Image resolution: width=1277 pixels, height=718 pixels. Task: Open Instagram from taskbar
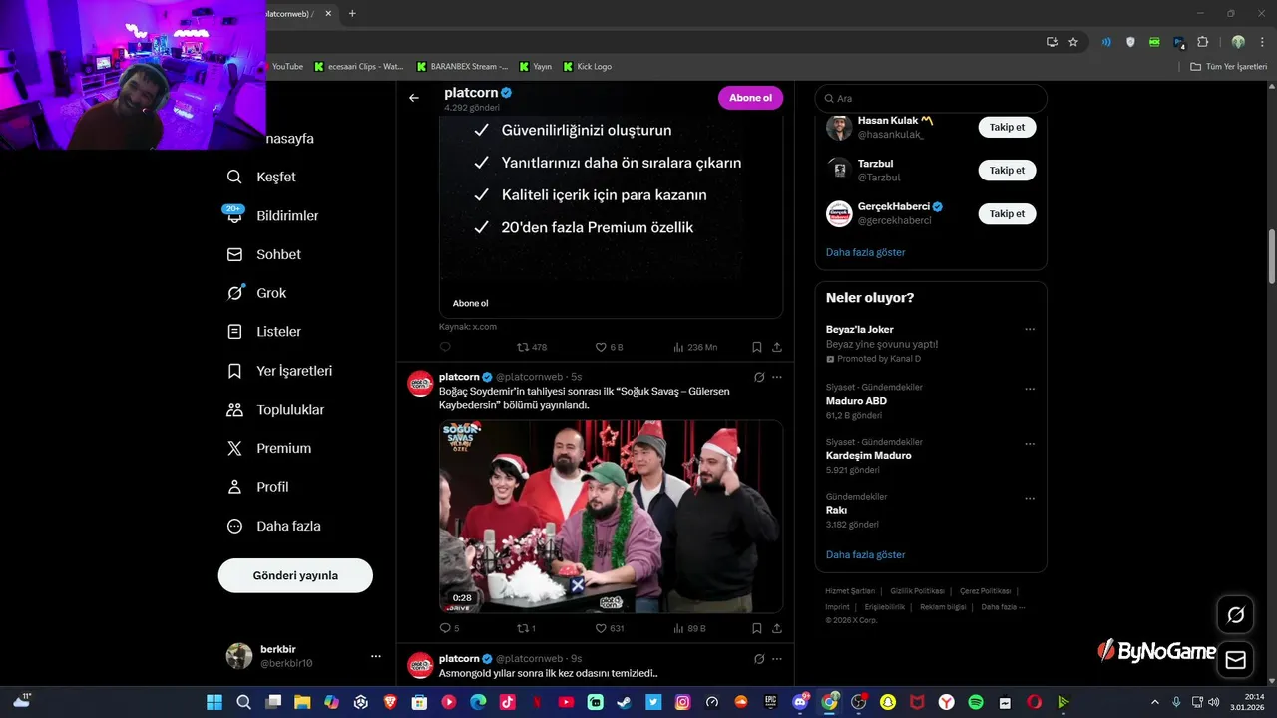[682, 702]
